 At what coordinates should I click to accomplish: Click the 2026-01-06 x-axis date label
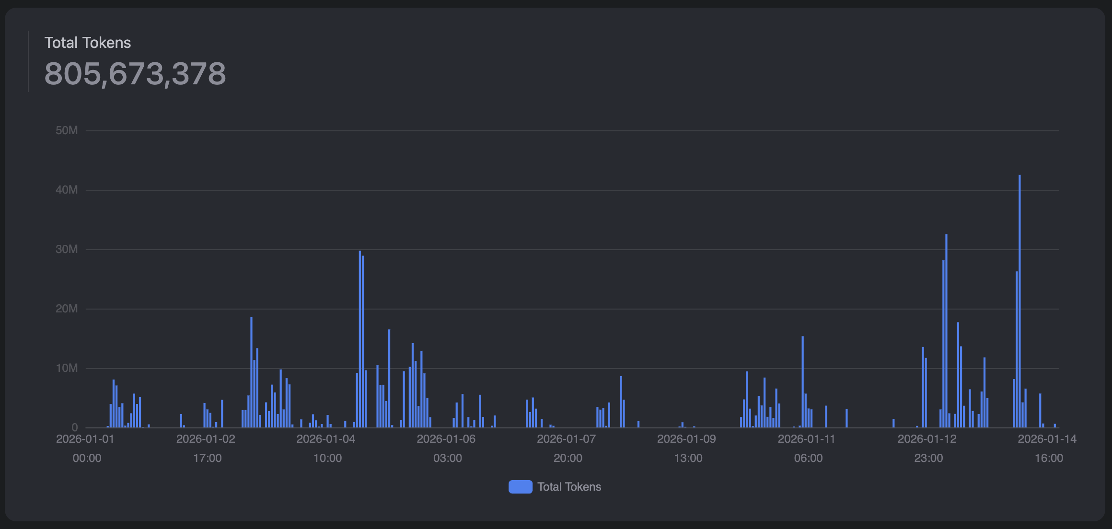pyautogui.click(x=446, y=439)
